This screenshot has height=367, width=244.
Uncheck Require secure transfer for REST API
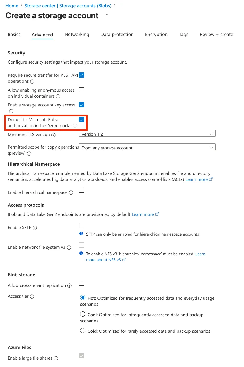(82, 75)
